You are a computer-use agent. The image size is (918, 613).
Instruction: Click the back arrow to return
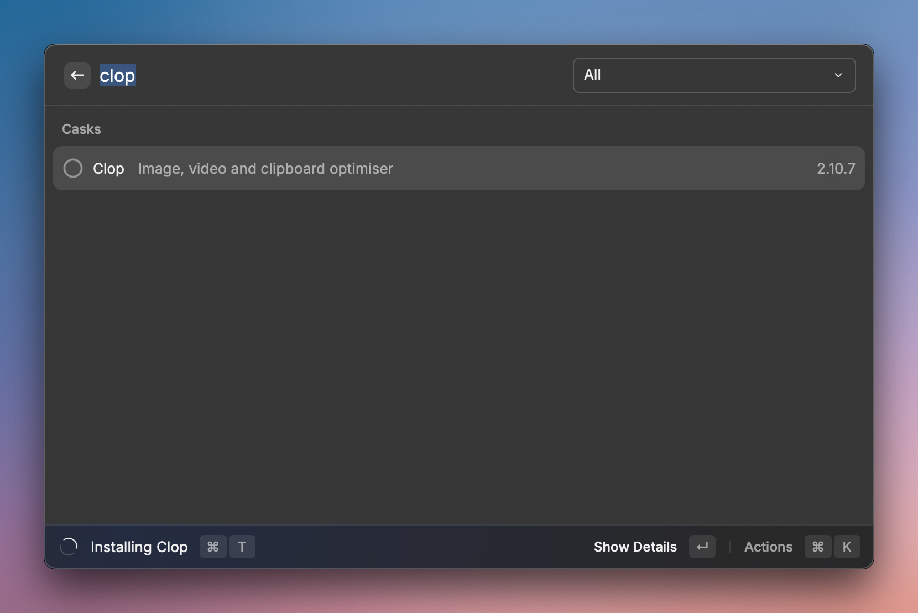77,75
